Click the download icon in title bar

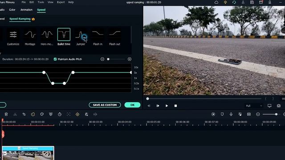pos(270,2)
